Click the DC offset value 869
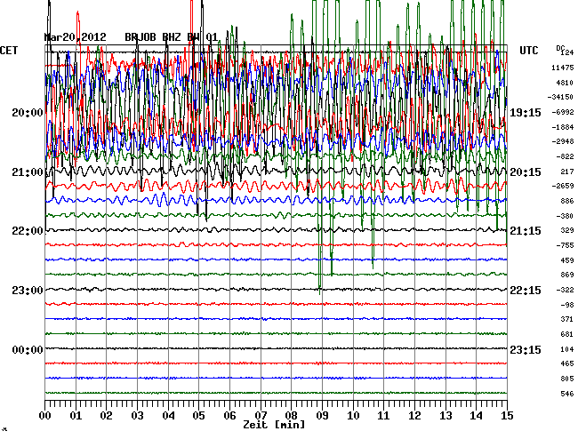The width and height of the screenshot is (578, 439). (567, 275)
